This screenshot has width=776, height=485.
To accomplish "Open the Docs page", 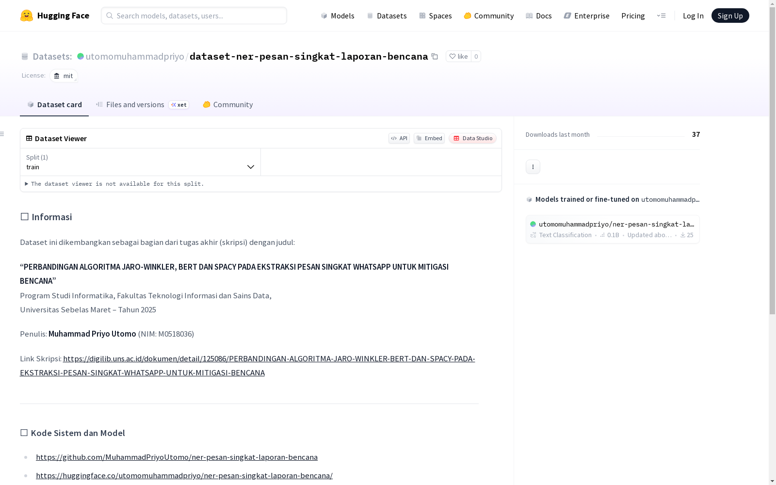I will coord(539,16).
